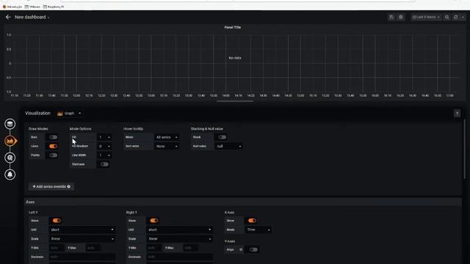The width and height of the screenshot is (470, 264).
Task: Click the Right Y Y-Max input field
Action: 191,248
